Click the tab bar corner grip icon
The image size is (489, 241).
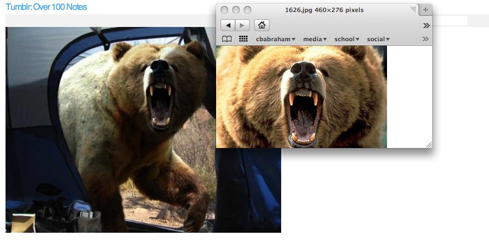coord(413,9)
